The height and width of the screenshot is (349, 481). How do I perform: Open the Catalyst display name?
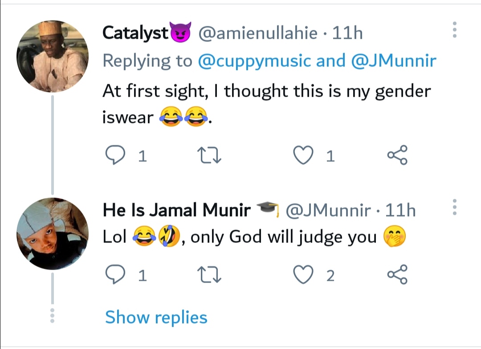click(136, 33)
